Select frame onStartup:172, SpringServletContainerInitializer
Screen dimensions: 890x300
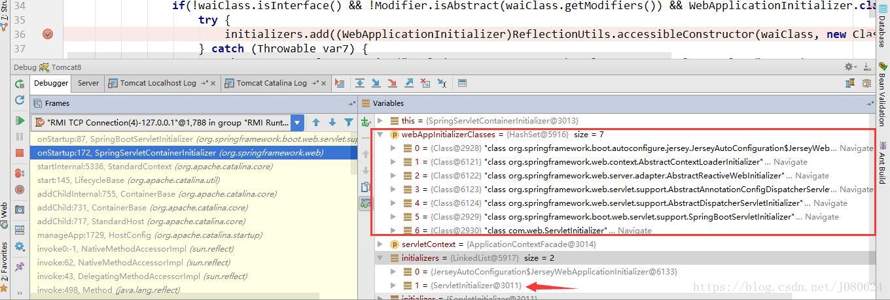coord(194,152)
